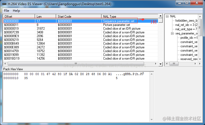Click the NAL list scroll-up arrow
This screenshot has width=205, height=125.
click(160, 16)
